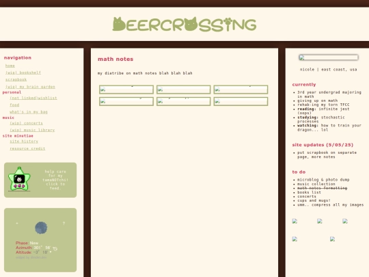Open the food page link

pyautogui.click(x=14, y=105)
